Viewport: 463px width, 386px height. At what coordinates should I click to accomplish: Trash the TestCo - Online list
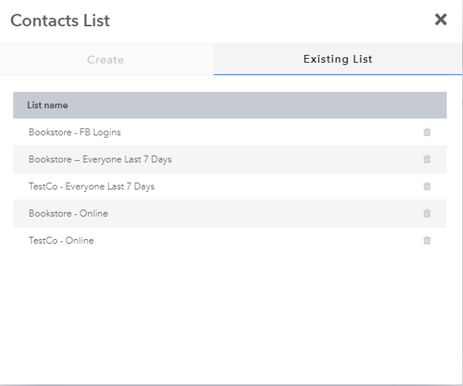pos(427,241)
